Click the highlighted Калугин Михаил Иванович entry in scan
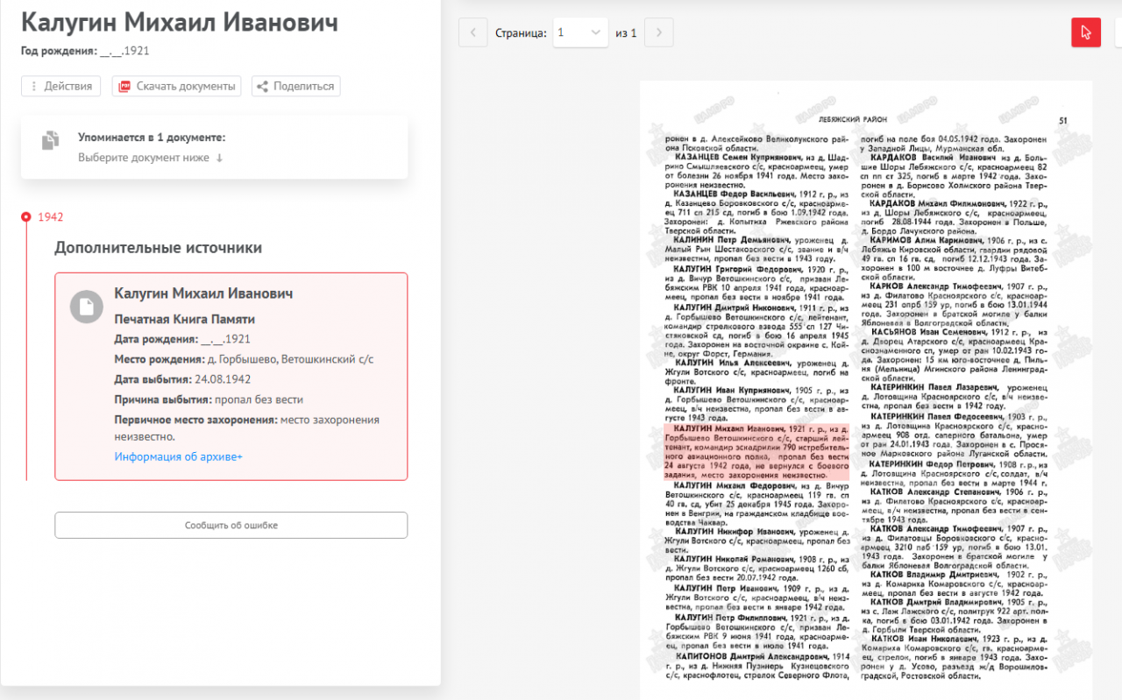Viewport: 1122px width, 700px height. (756, 451)
